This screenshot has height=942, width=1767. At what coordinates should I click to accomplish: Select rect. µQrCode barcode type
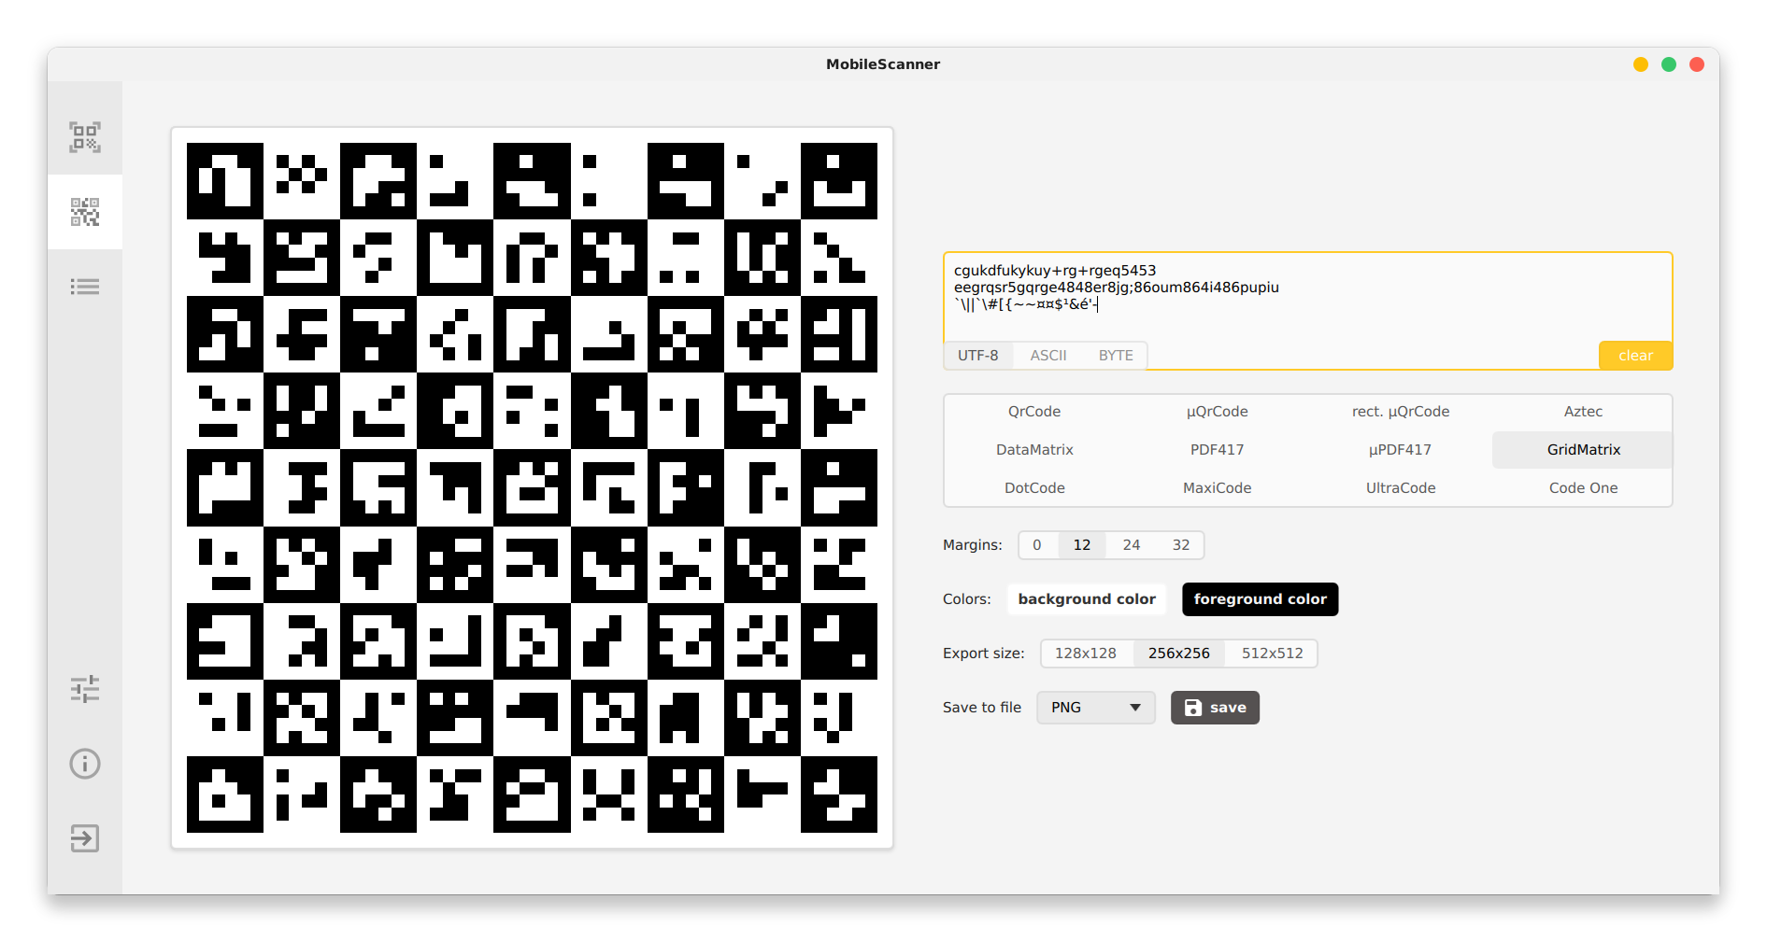click(1401, 412)
